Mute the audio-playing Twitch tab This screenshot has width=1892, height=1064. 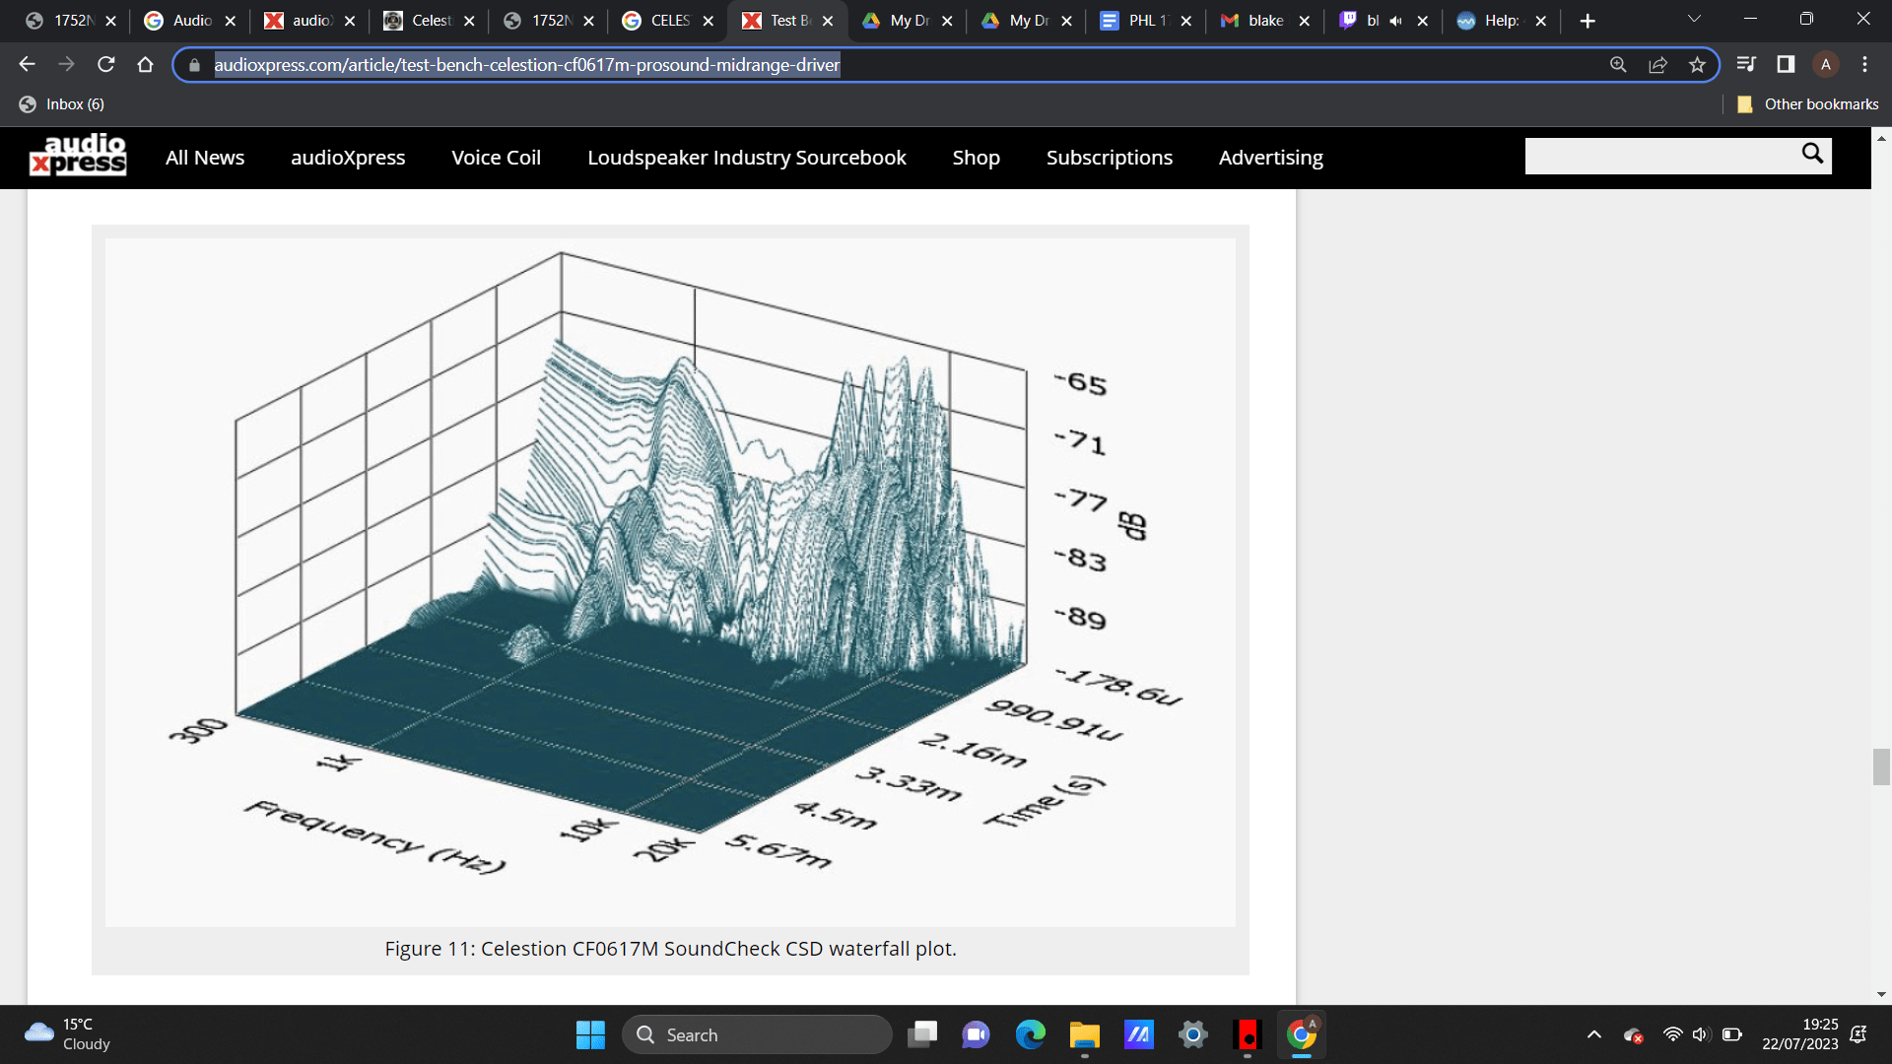tap(1395, 21)
